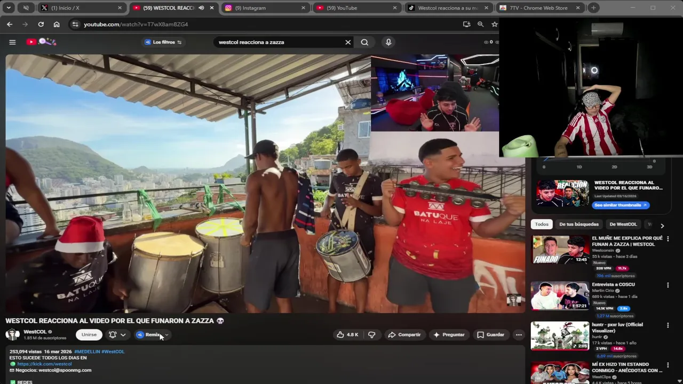Select the De tus búsquedas chip

click(579, 225)
